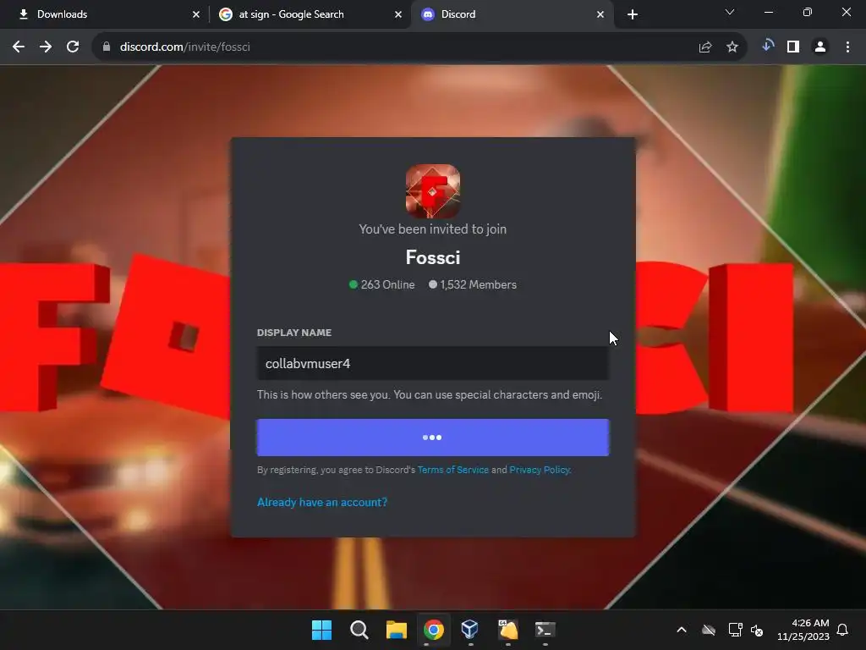Focus the Display Name input field
This screenshot has width=866, height=650.
tap(433, 363)
